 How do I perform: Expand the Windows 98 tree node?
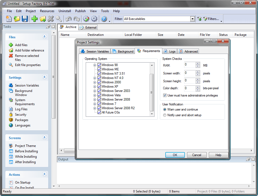click(95, 65)
